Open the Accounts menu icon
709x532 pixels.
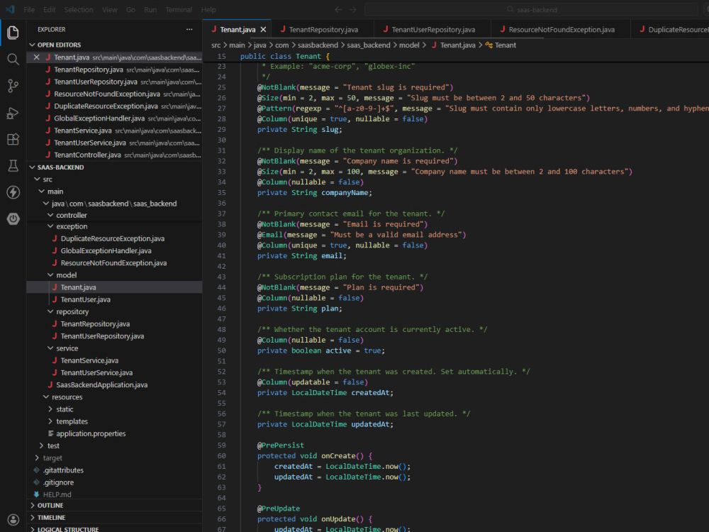(13, 519)
